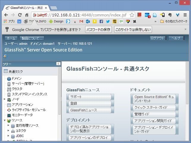This screenshot has height=143, width=191.
Task: Switch to the GlassFishコンソール browser tab
Action: (25, 7)
